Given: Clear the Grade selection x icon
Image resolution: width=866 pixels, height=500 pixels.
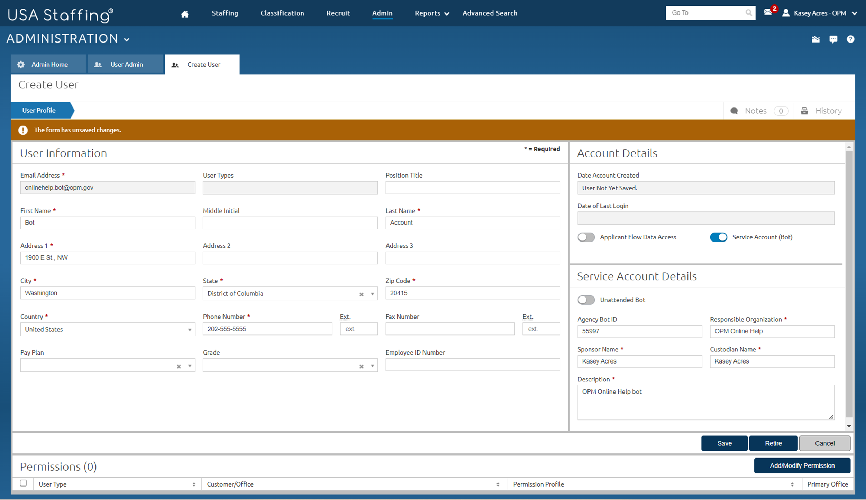Looking at the screenshot, I should click(x=362, y=366).
